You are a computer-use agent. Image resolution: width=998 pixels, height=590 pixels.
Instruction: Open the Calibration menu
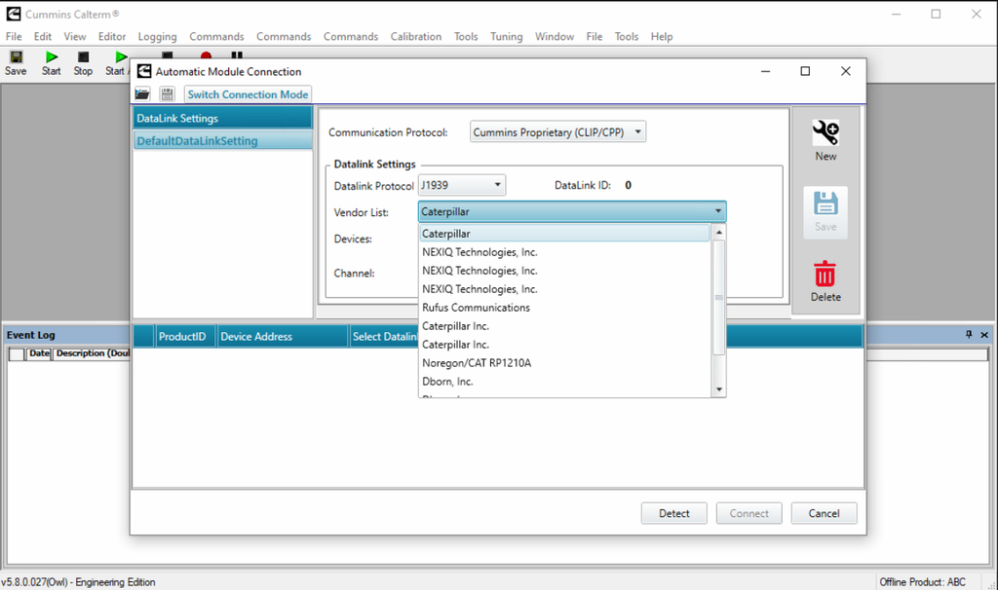(x=416, y=37)
